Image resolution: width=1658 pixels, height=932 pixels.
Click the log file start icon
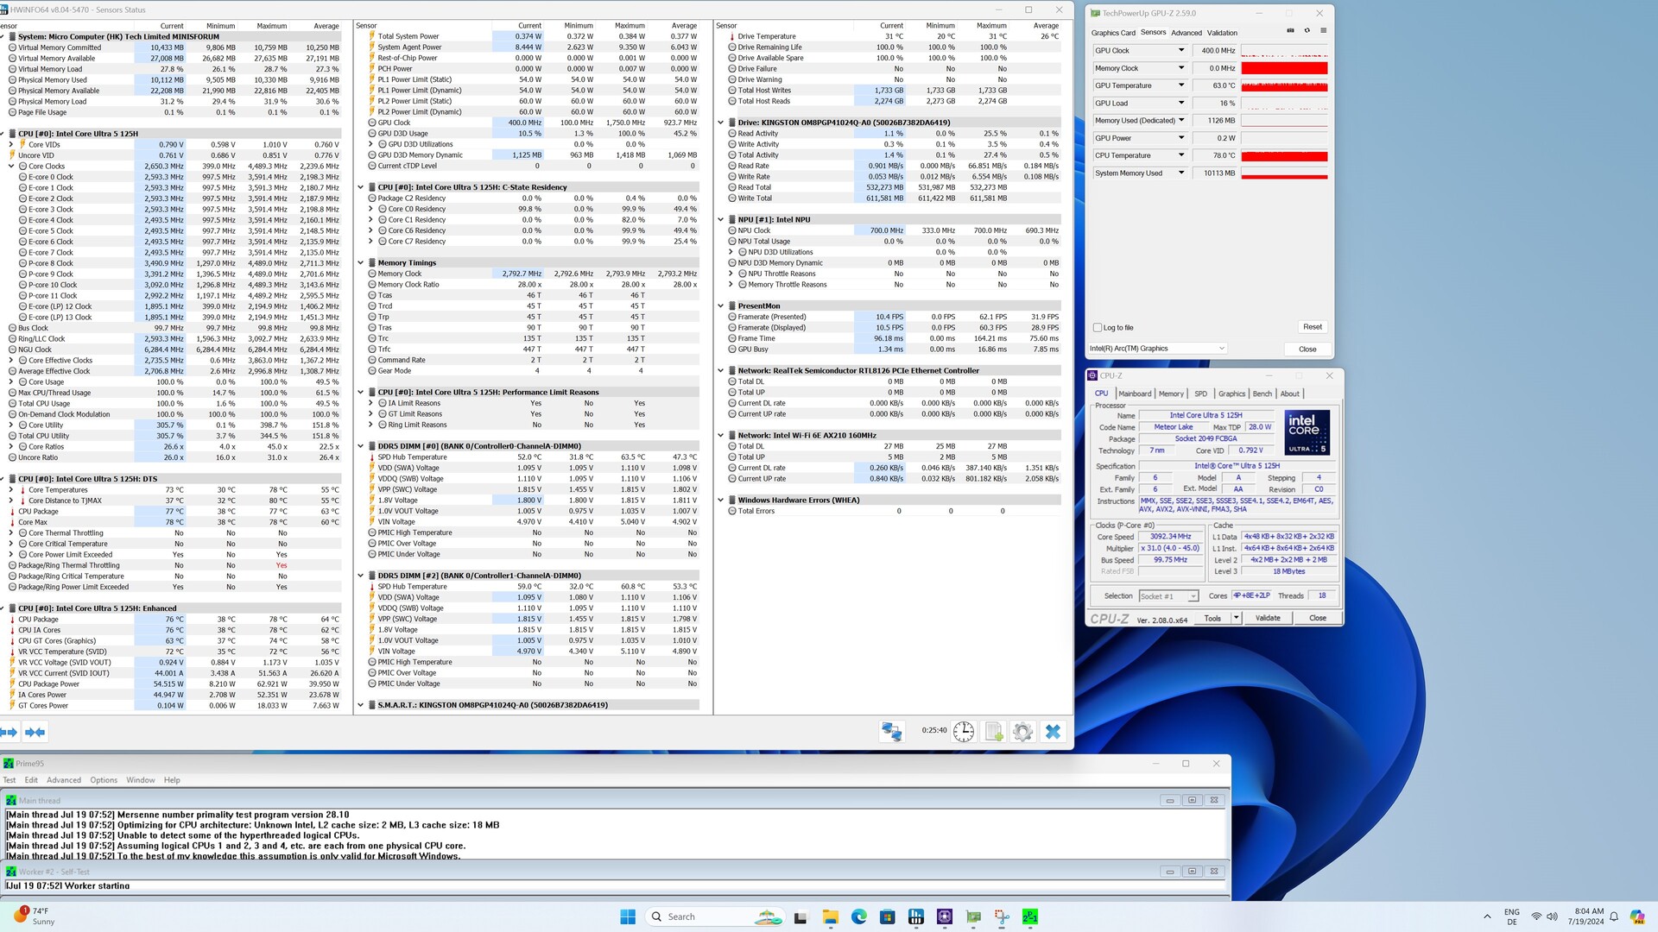(x=994, y=732)
